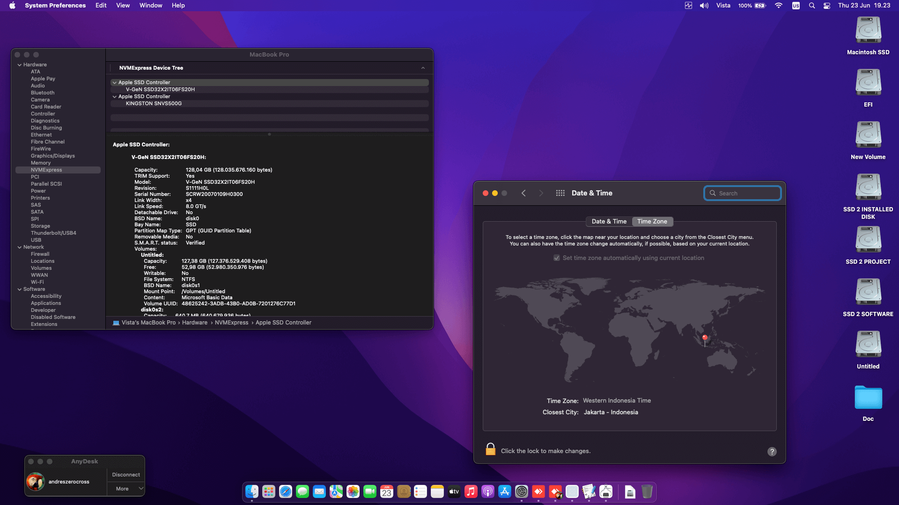Click NVMExpress in the path bar

[232, 323]
